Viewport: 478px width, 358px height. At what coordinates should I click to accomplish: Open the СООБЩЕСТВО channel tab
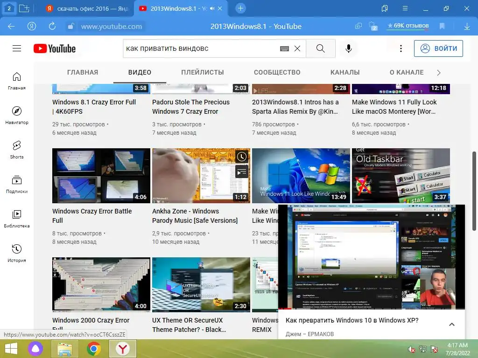click(277, 72)
